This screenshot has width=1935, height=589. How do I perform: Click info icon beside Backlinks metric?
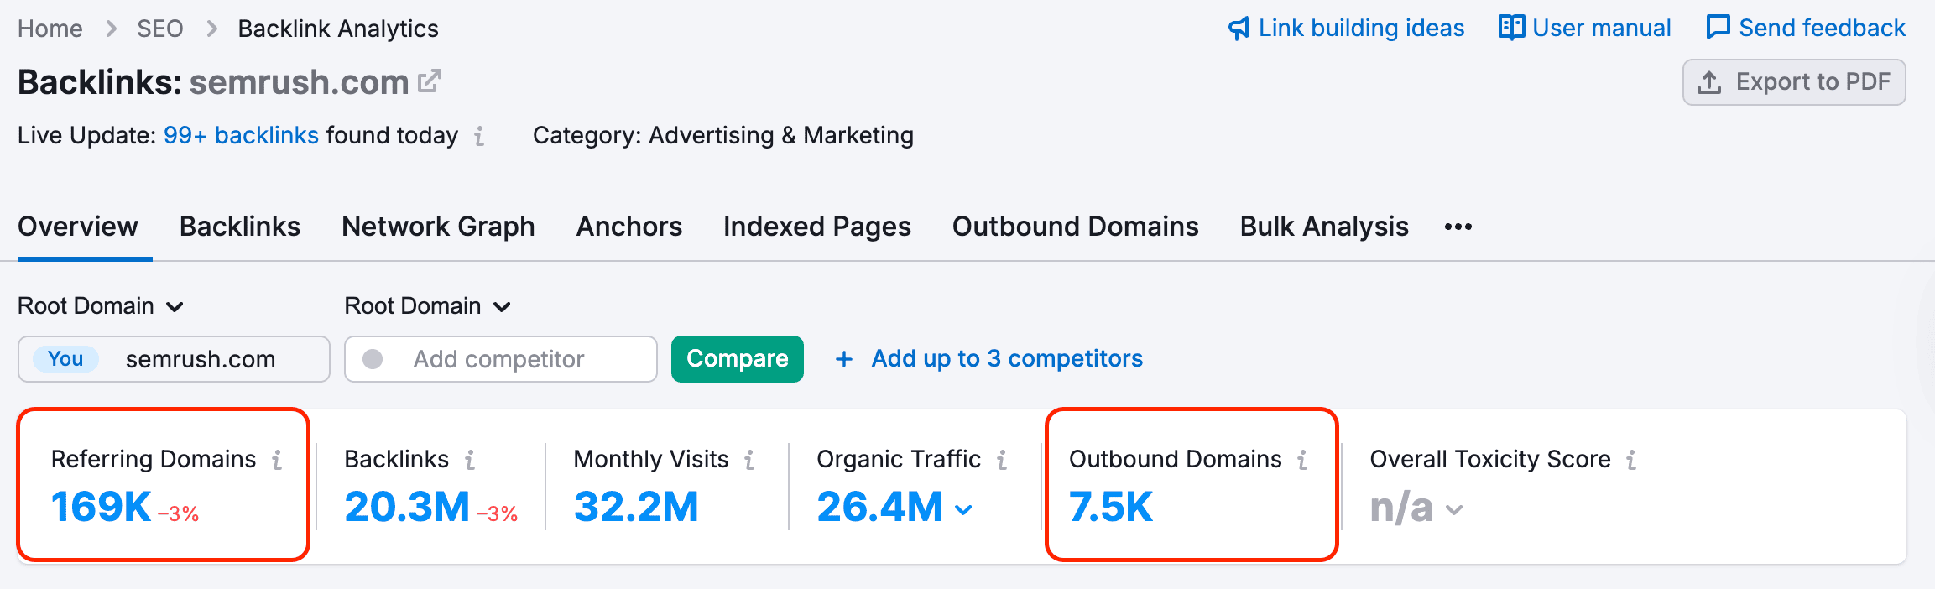470,460
